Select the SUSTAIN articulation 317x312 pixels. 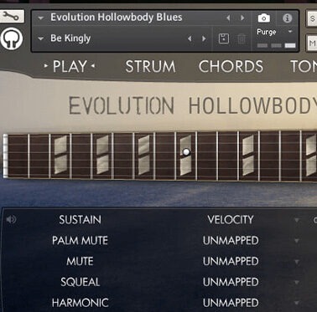80,220
